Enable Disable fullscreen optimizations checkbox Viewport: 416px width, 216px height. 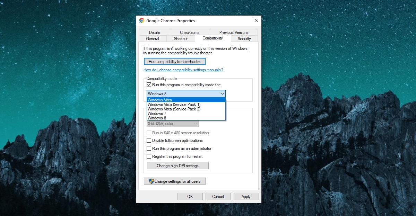(149, 141)
